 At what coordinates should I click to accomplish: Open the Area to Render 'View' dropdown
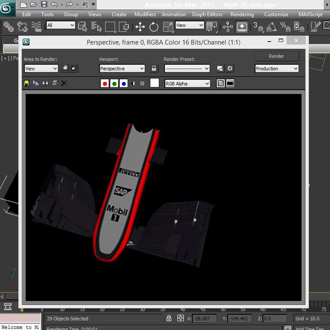(41, 68)
